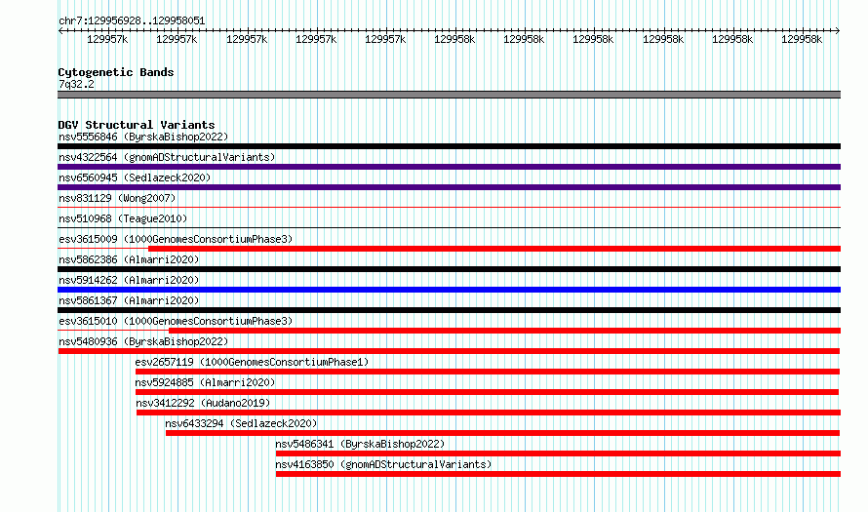This screenshot has height=512, width=868.
Task: Open nsv4163850 (gnomADStructuralVariants) label
Action: click(x=383, y=464)
